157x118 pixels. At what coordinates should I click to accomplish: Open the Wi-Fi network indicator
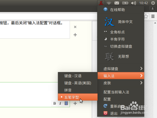coord(109,3)
